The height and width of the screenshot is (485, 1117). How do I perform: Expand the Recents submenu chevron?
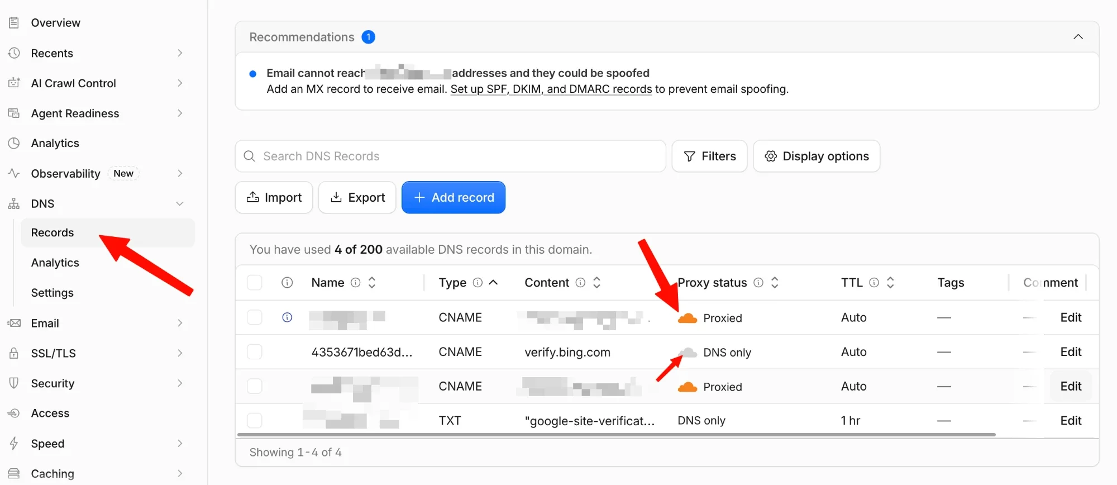pyautogui.click(x=180, y=53)
